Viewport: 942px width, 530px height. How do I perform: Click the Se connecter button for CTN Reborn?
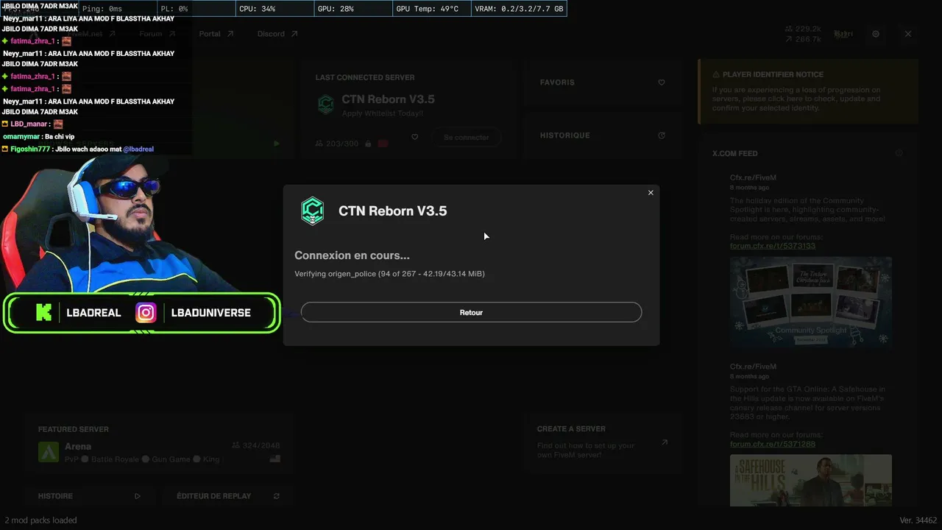pyautogui.click(x=466, y=137)
